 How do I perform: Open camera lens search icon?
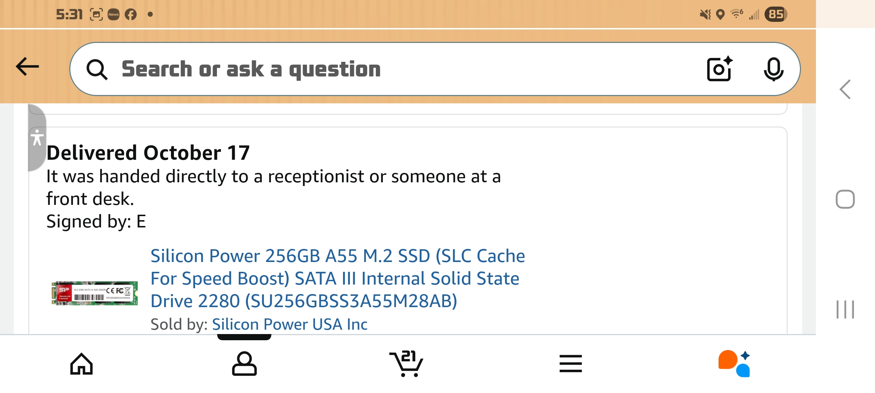coord(719,69)
